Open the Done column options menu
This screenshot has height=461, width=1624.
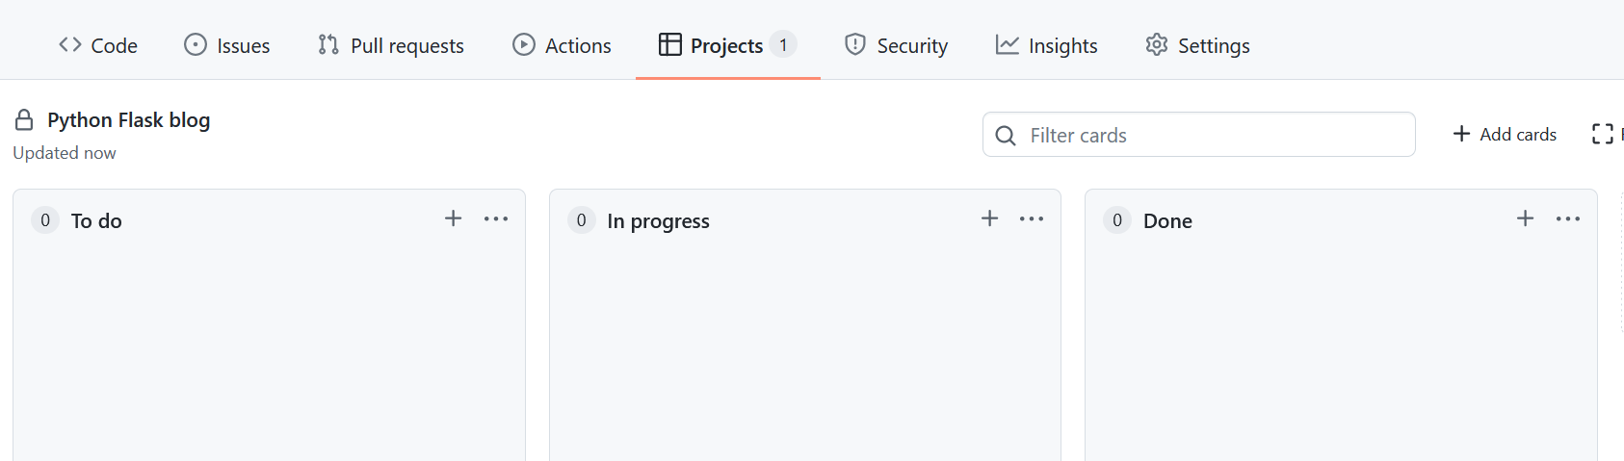(1567, 218)
